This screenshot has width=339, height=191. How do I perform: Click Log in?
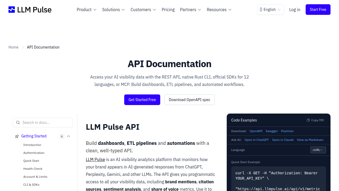295,10
